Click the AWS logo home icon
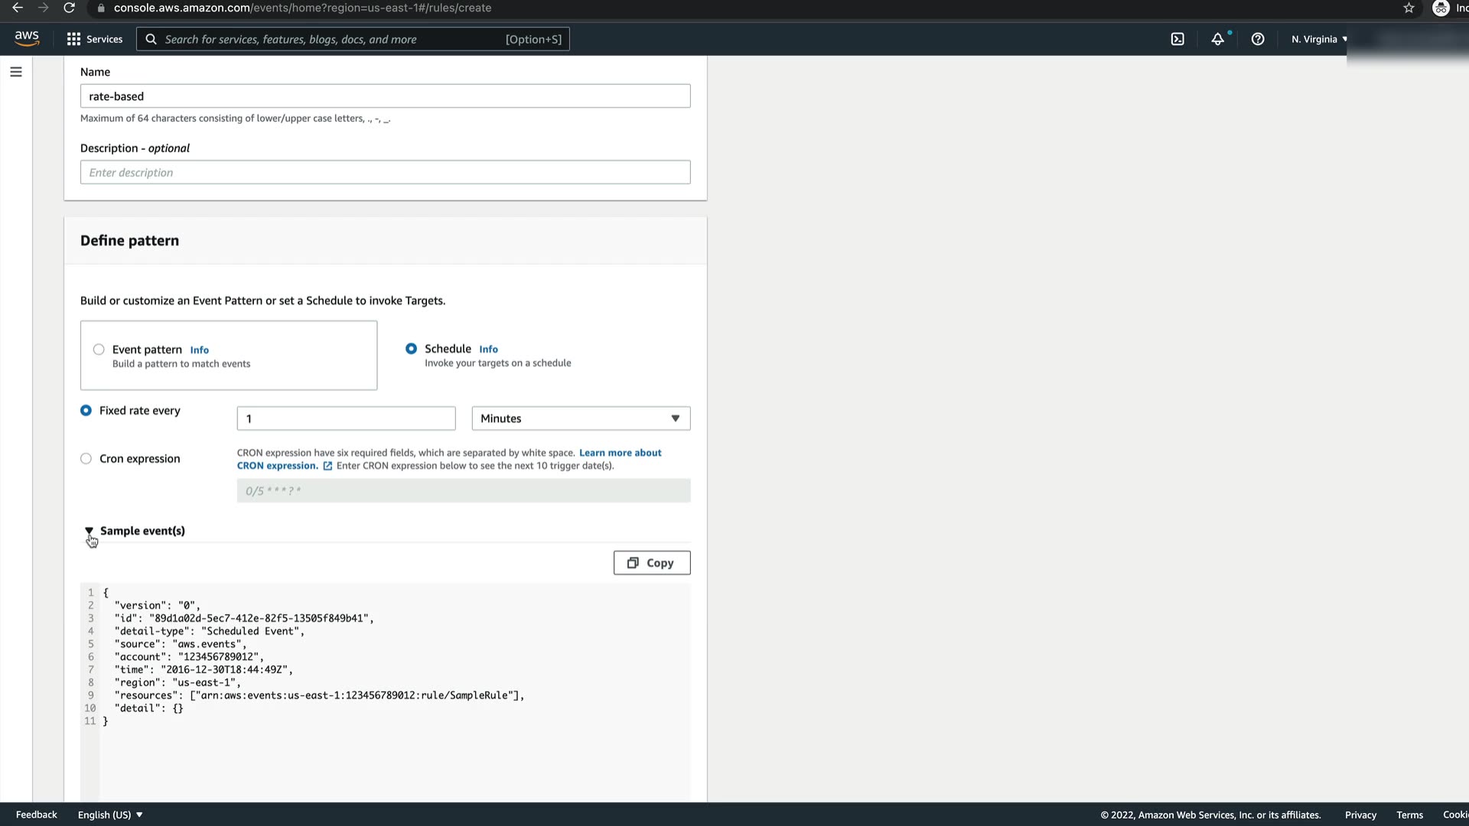 [27, 38]
